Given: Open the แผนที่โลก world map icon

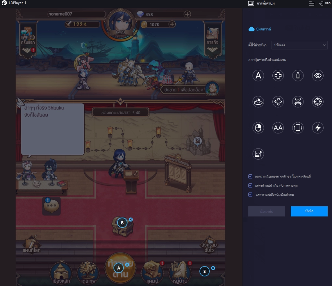Looking at the screenshot, I should click(32, 244).
